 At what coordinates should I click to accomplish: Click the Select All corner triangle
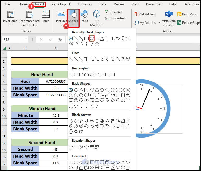(x=5, y=48)
